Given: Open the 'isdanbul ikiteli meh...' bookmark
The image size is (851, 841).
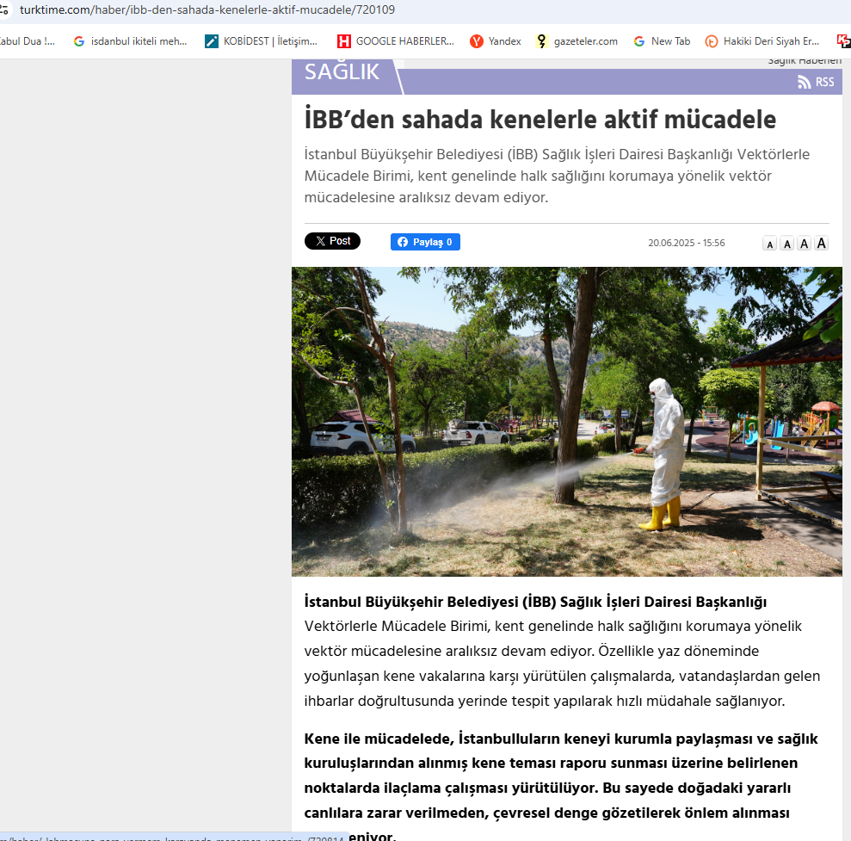Looking at the screenshot, I should [x=130, y=41].
